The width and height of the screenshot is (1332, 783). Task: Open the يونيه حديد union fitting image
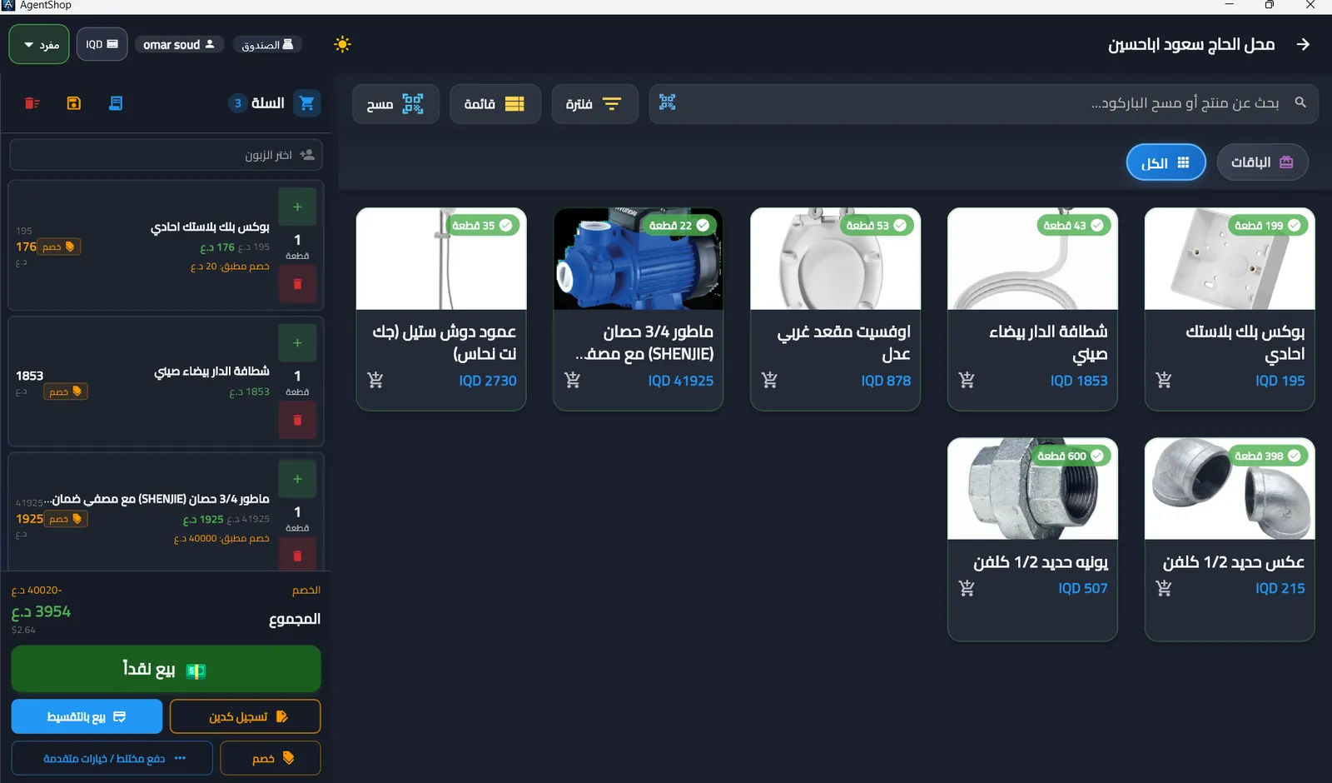pos(1032,489)
